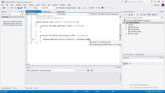Expand Default.aspx node in Solution Explorer
Screen dimensions: 165x93
(x=126, y=27)
